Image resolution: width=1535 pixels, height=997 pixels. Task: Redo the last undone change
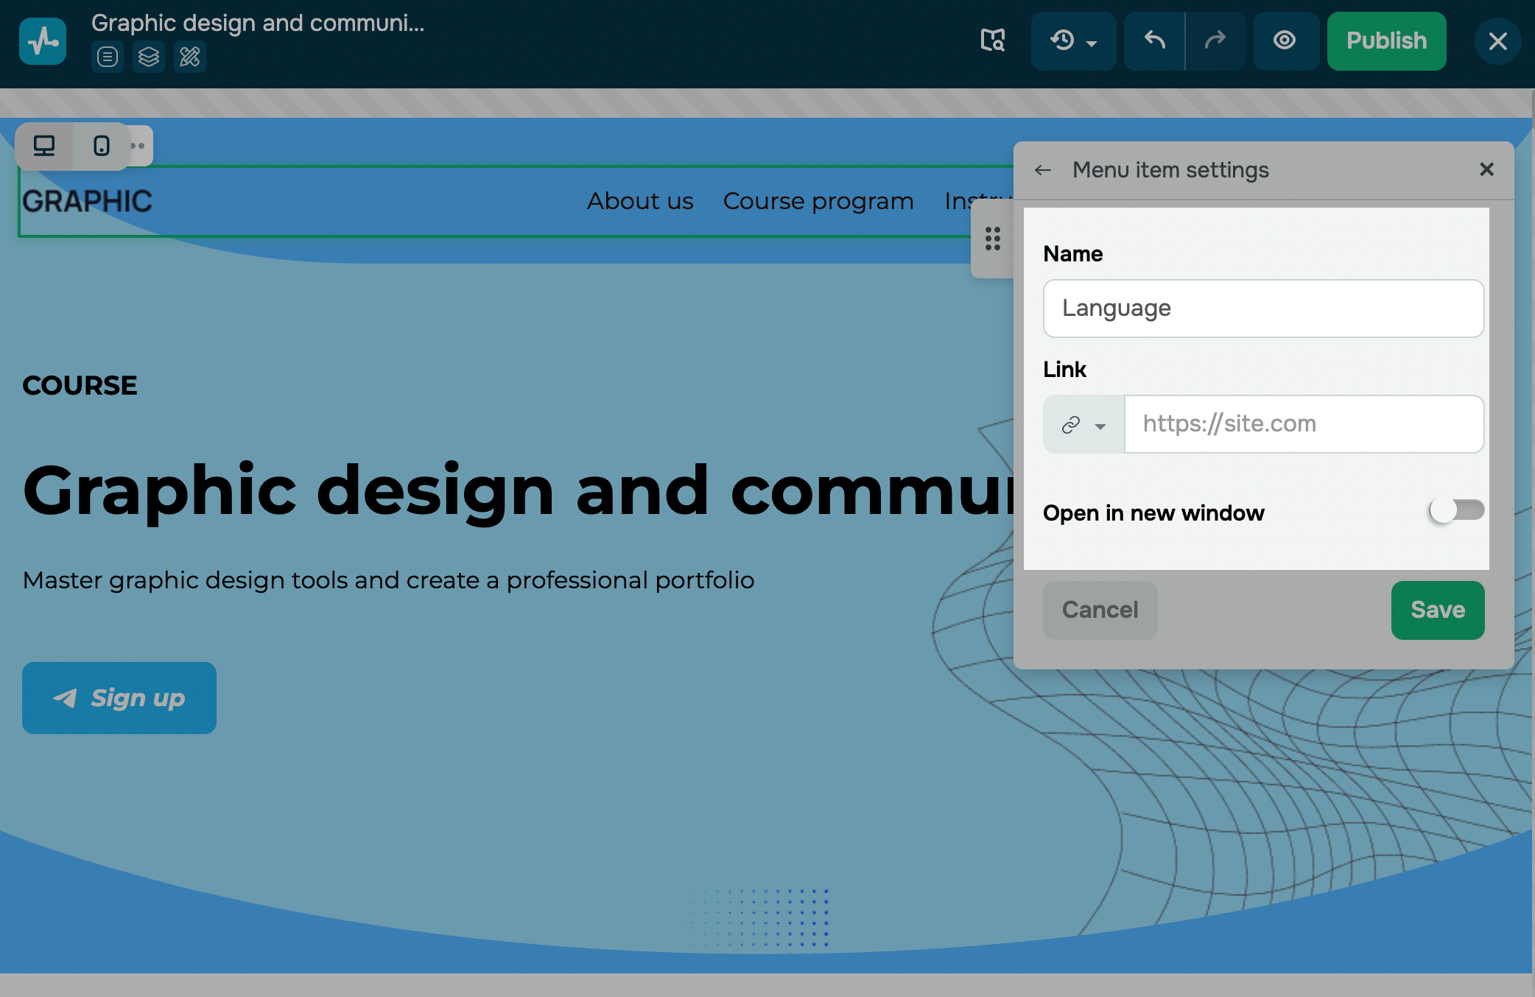pos(1215,40)
